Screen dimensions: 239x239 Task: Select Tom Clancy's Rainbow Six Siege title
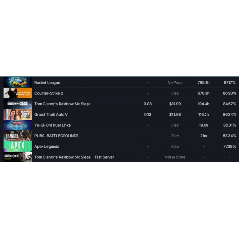click(x=63, y=104)
